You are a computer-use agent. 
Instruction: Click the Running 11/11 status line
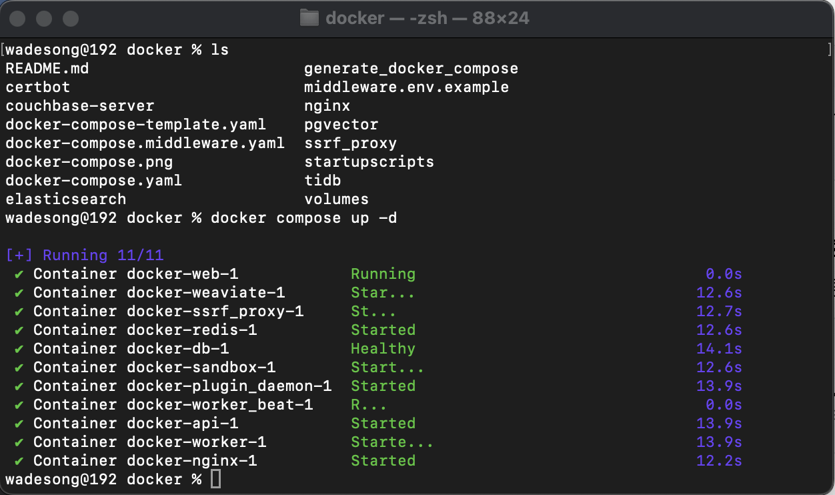tap(85, 256)
